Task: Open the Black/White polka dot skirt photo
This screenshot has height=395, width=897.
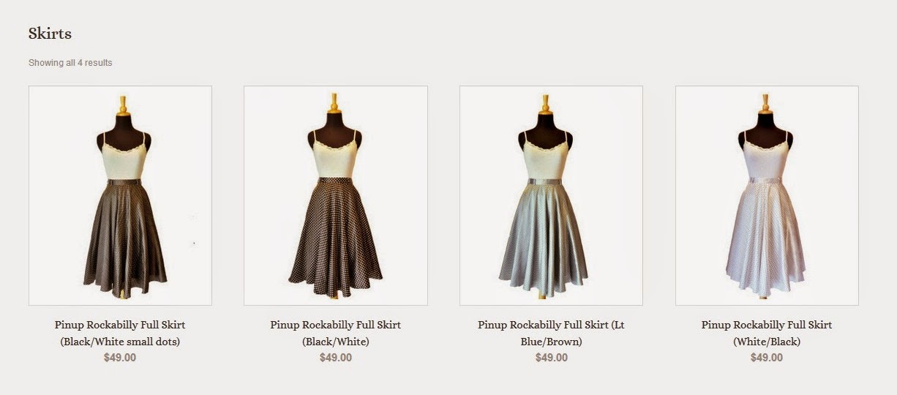Action: (x=336, y=195)
